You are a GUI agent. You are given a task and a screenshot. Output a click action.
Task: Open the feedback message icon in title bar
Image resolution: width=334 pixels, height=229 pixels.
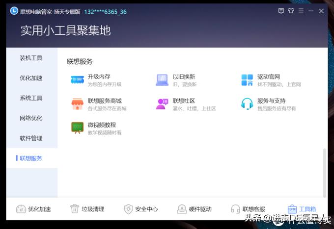281,11
